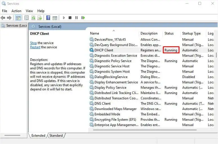Toggle Show/Hide Console Tree toolbar button
Viewport: 218px width, 144px height.
point(18,18)
